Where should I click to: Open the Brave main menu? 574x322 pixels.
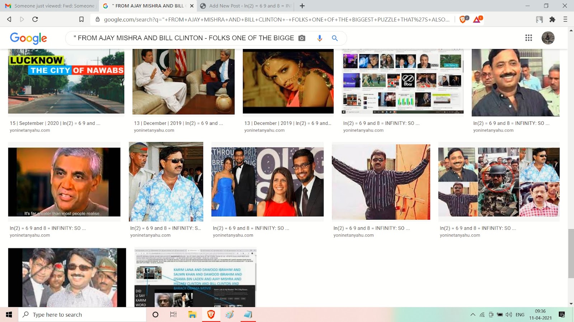[565, 19]
